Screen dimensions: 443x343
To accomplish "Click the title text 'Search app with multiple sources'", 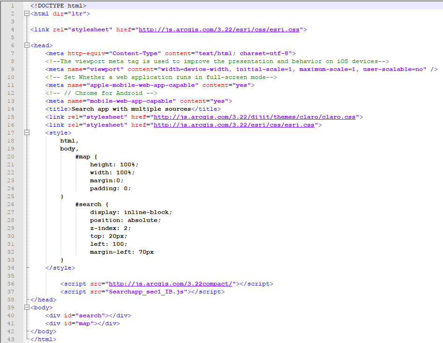I will (131, 109).
